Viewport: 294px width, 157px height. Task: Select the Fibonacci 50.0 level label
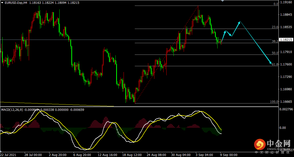[275, 53]
